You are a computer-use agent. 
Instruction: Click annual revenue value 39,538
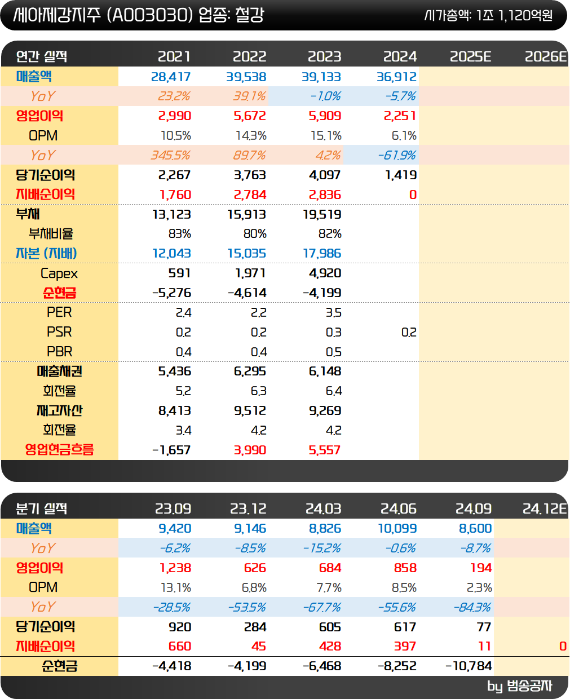click(246, 77)
